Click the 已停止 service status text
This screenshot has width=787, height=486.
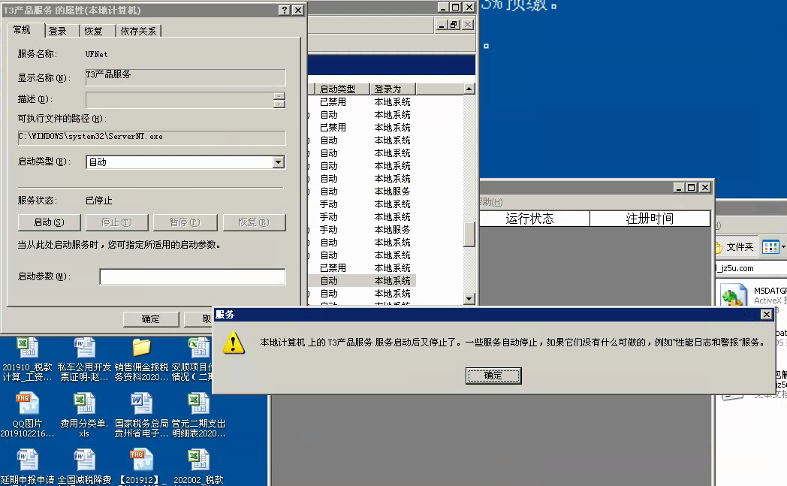[x=99, y=201]
